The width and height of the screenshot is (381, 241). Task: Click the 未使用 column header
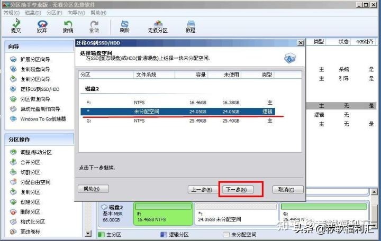pyautogui.click(x=224, y=75)
